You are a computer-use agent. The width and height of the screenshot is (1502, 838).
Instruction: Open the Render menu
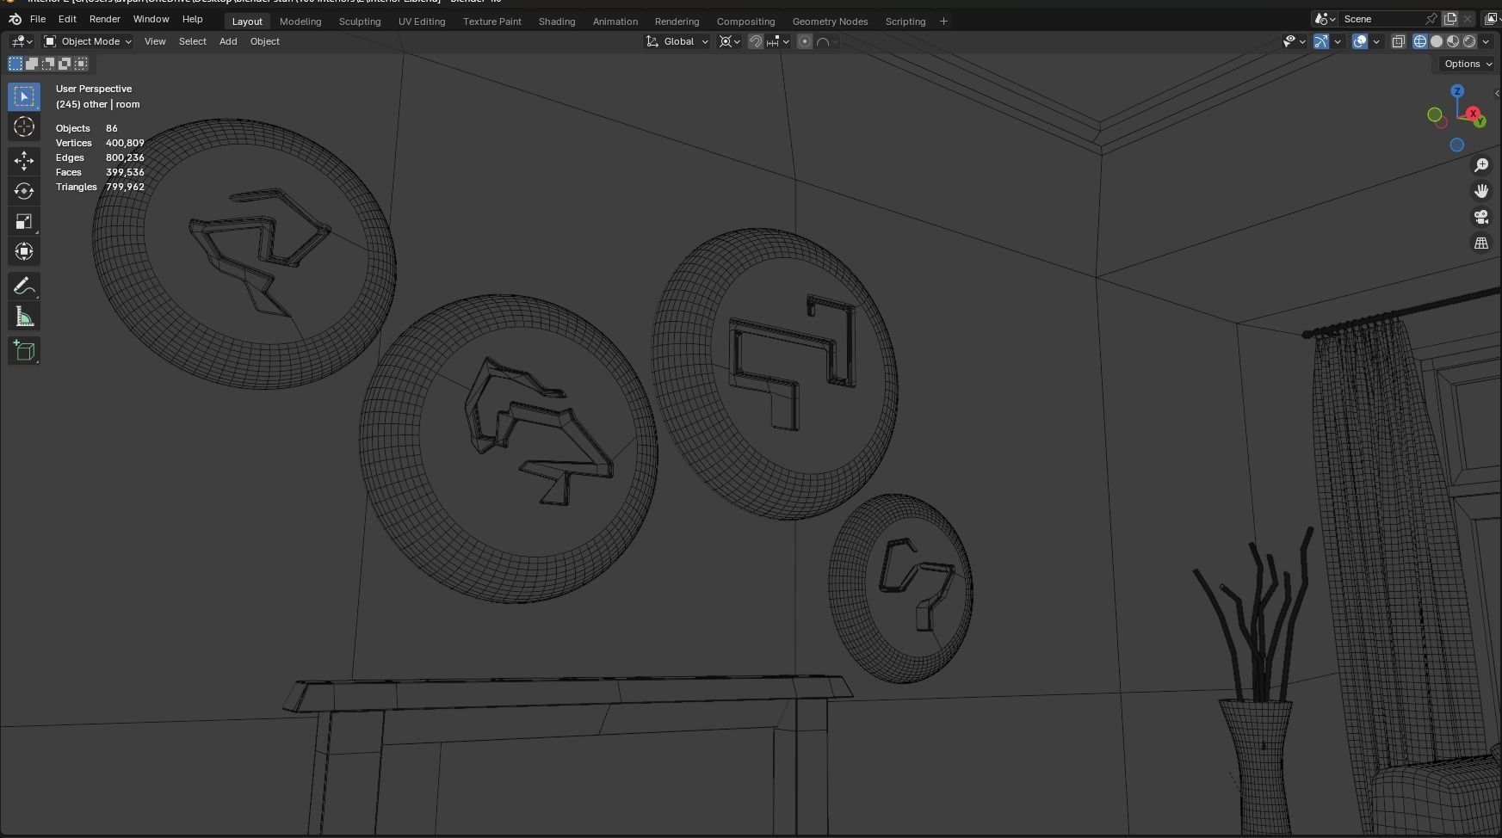point(105,19)
